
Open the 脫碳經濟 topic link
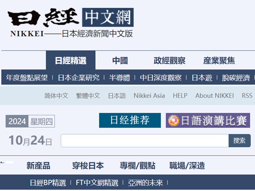click(236, 78)
